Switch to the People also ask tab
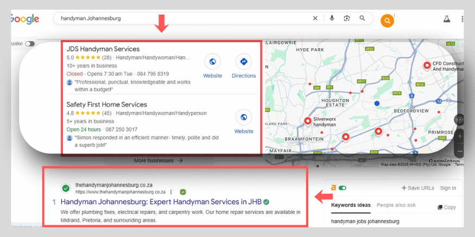475x237 pixels. point(396,206)
